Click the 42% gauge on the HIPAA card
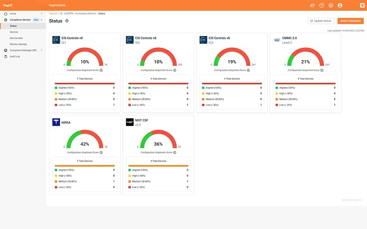The image size is (367, 229). tap(85, 139)
